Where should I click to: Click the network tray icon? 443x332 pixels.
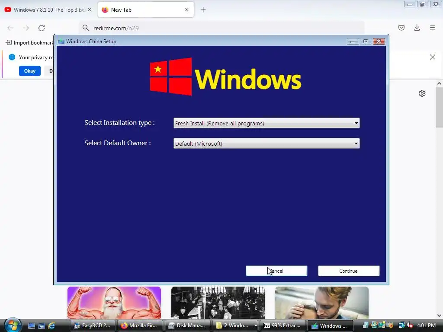tap(401, 325)
